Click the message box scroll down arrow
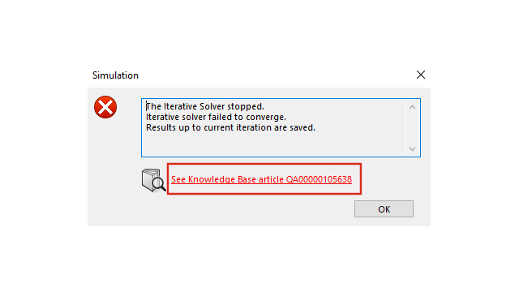 coord(412,149)
